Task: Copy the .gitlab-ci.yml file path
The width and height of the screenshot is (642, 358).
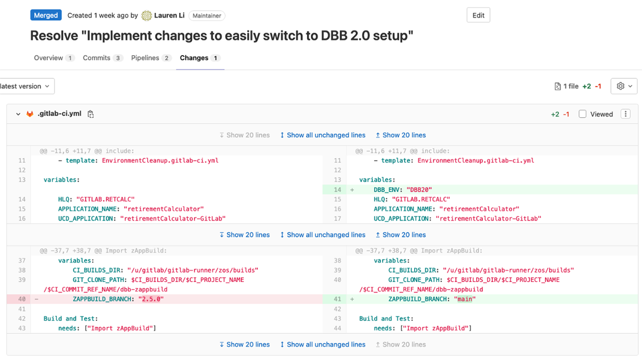Action: point(91,114)
